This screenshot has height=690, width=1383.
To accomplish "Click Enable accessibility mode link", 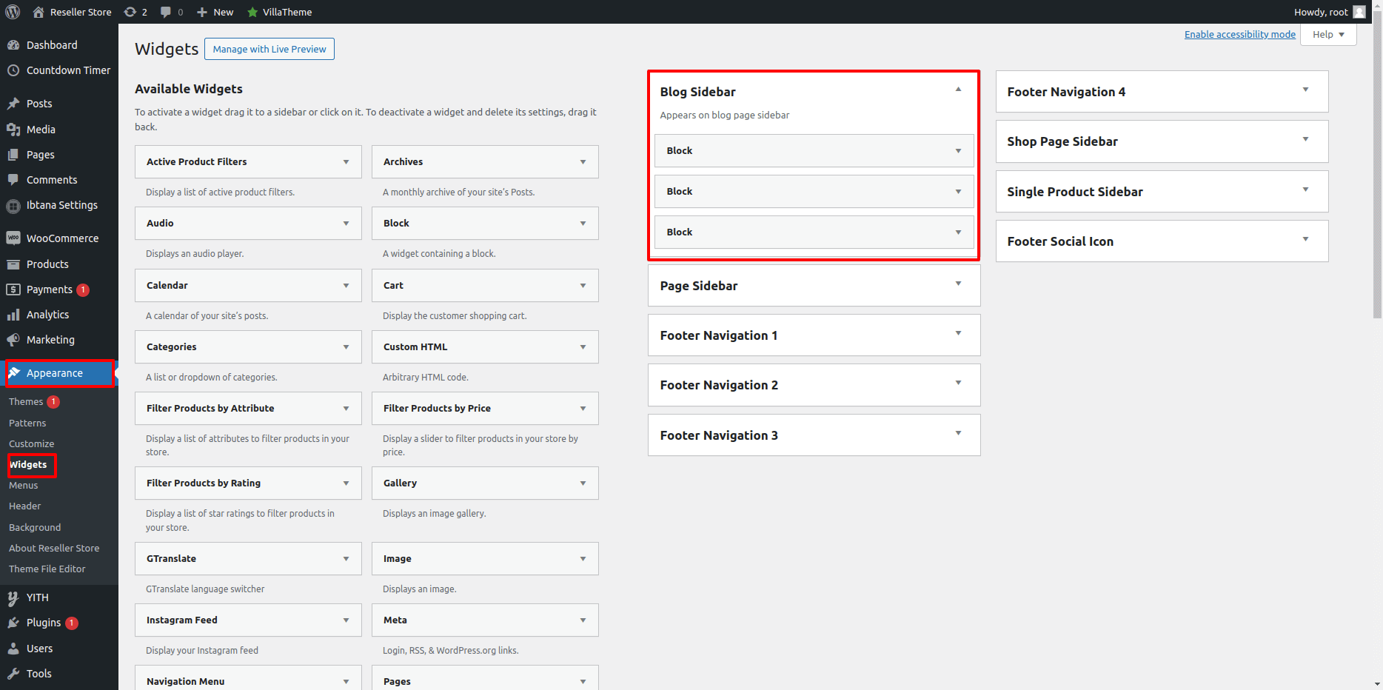I will tap(1239, 35).
